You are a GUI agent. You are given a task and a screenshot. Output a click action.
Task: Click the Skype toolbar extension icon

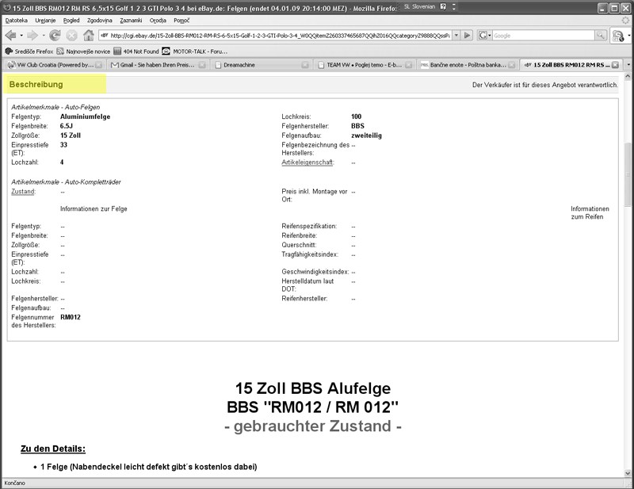(618, 36)
